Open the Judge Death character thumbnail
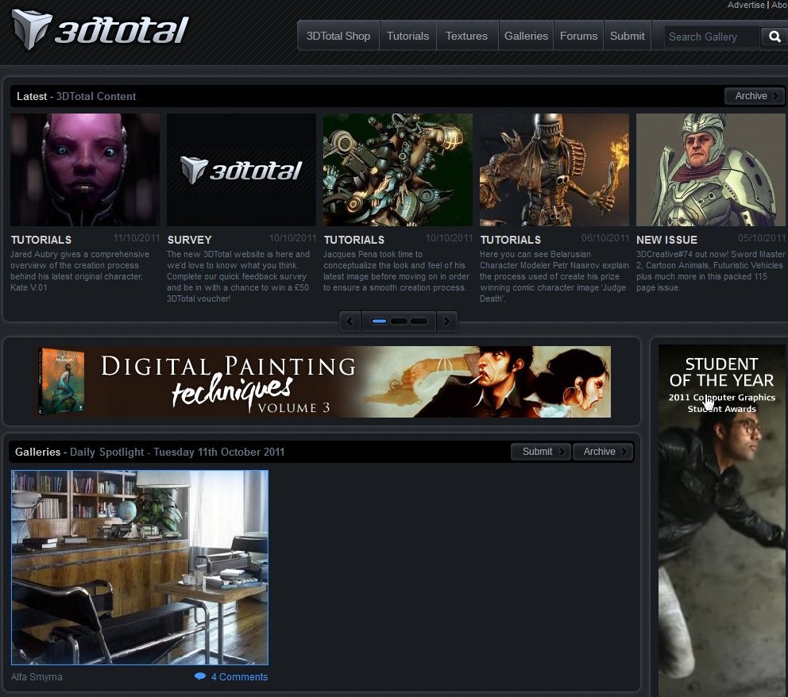788x697 pixels. click(x=554, y=170)
